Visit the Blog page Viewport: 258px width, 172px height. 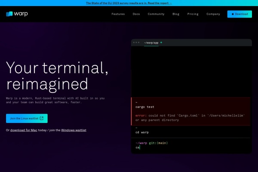coord(176,14)
